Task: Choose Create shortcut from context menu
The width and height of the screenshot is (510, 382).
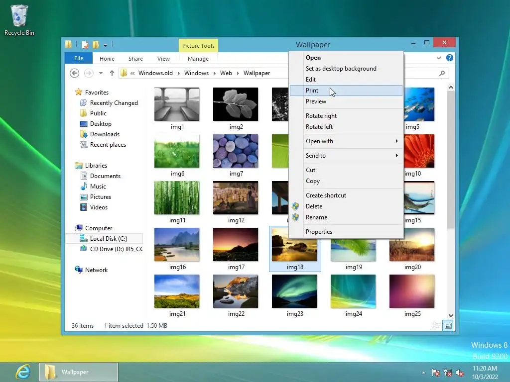Action: (346, 195)
